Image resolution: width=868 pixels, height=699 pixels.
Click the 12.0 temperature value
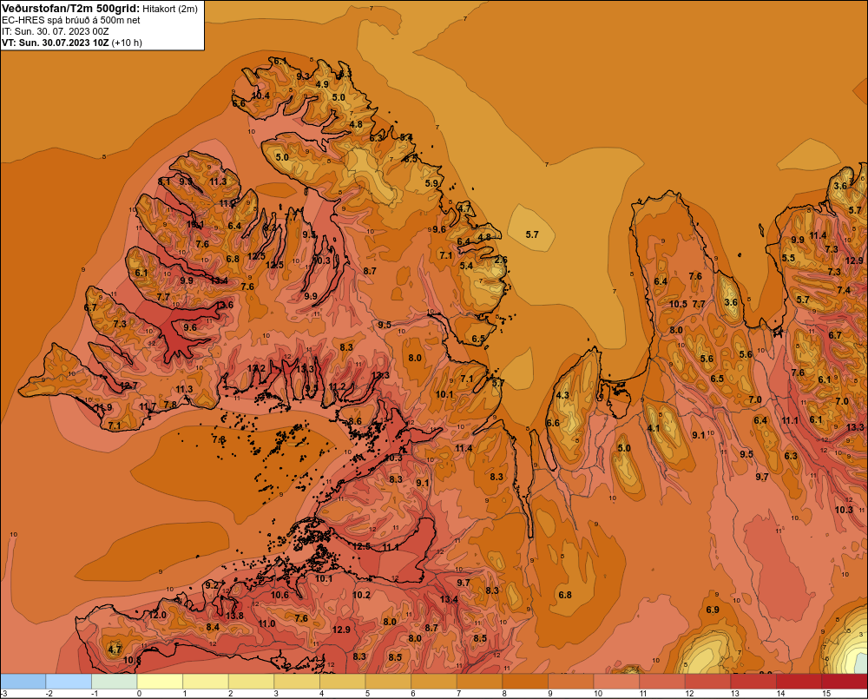(x=157, y=616)
